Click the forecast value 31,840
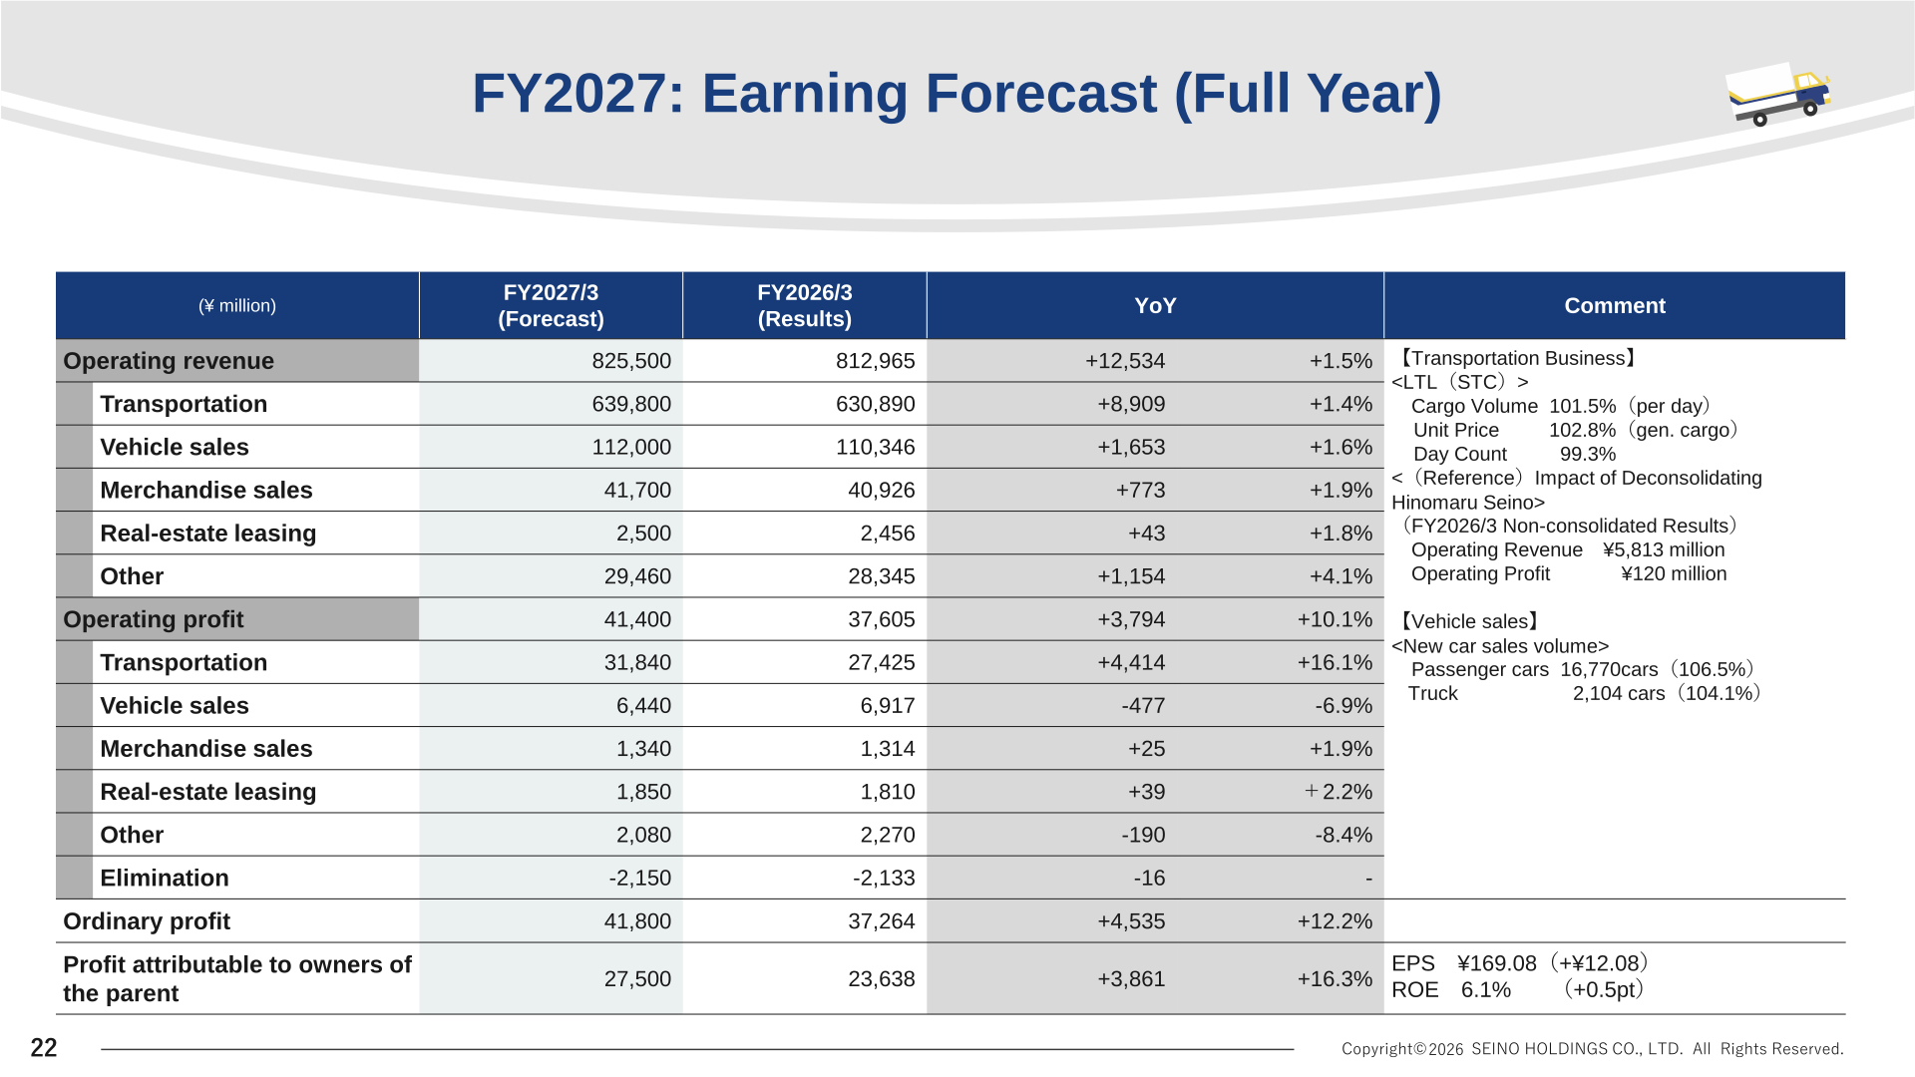 637,662
